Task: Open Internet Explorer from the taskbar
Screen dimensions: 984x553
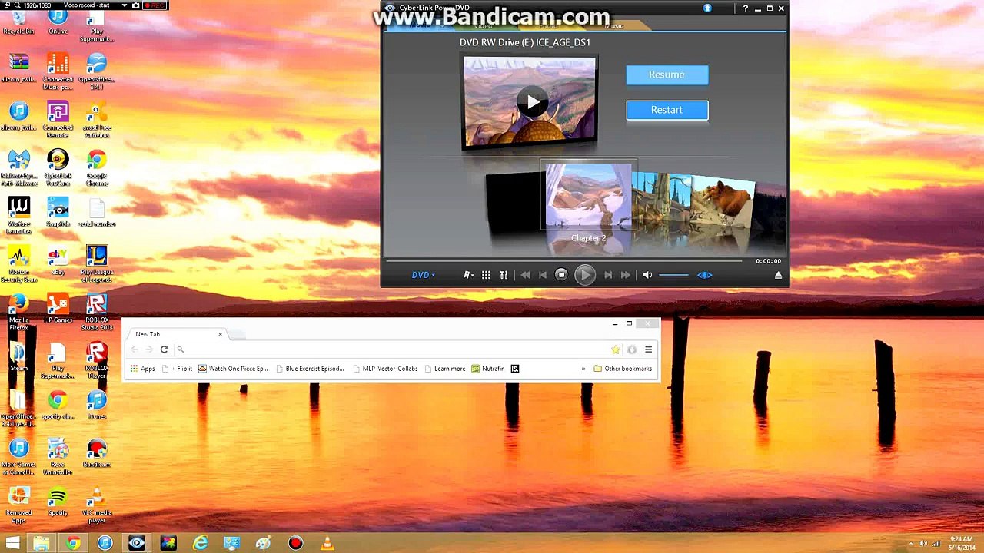Action: click(x=200, y=543)
